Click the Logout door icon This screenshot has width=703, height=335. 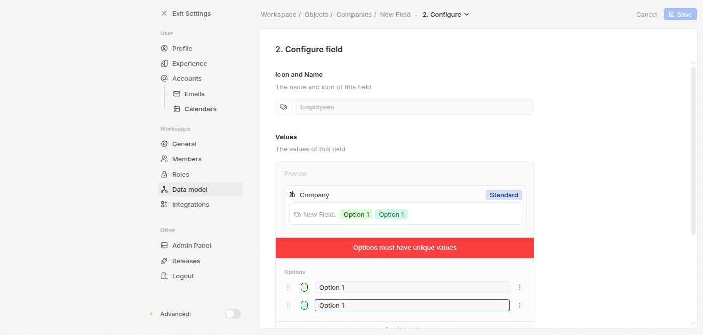click(x=164, y=276)
